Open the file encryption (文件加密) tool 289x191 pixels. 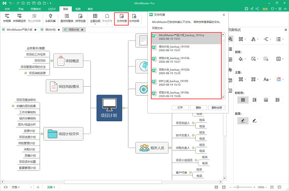(x=134, y=17)
